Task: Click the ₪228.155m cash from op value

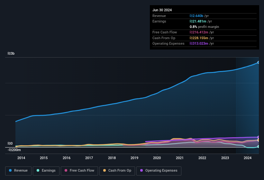Action: click(x=199, y=38)
